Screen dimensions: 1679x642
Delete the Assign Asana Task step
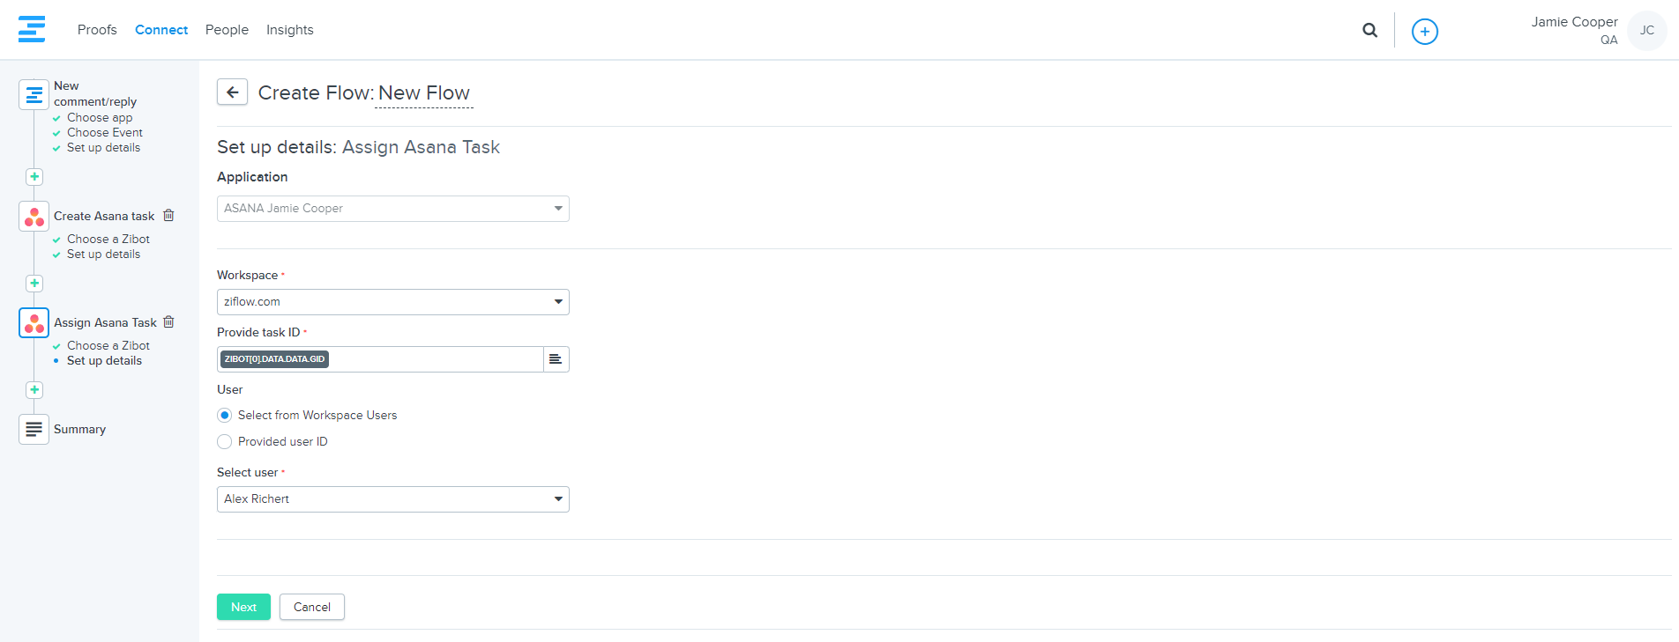click(169, 322)
